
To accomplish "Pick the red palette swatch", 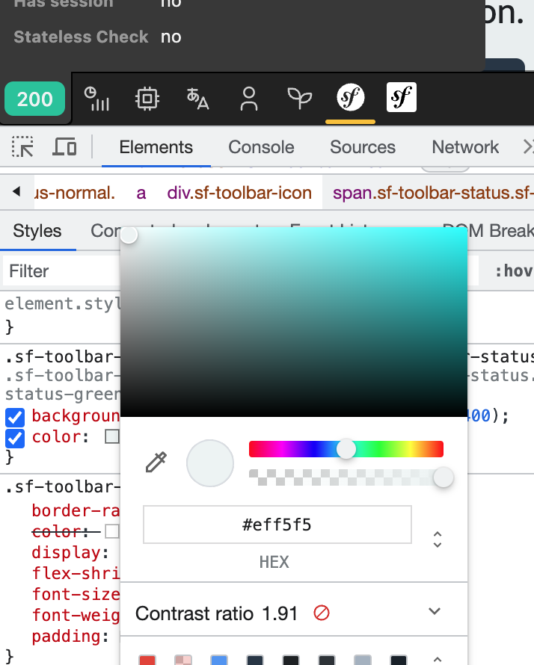I will (147, 661).
